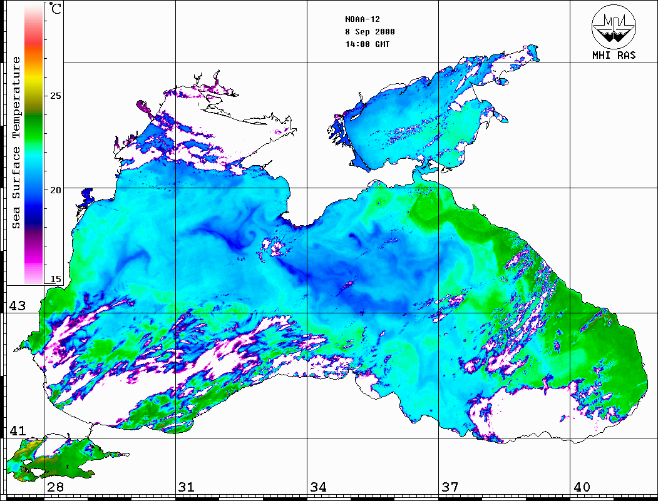Click the latitude label '41'

pyautogui.click(x=18, y=430)
